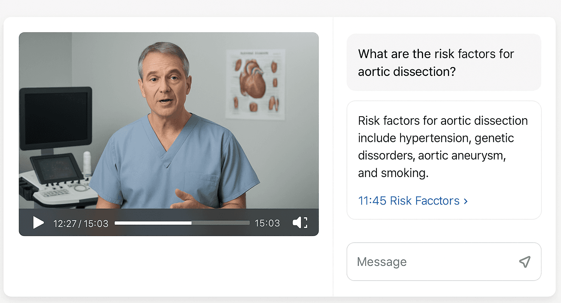Screen dimensions: 561x303
Task: Click the heart anatomy poster in the video
Action: coord(255,84)
